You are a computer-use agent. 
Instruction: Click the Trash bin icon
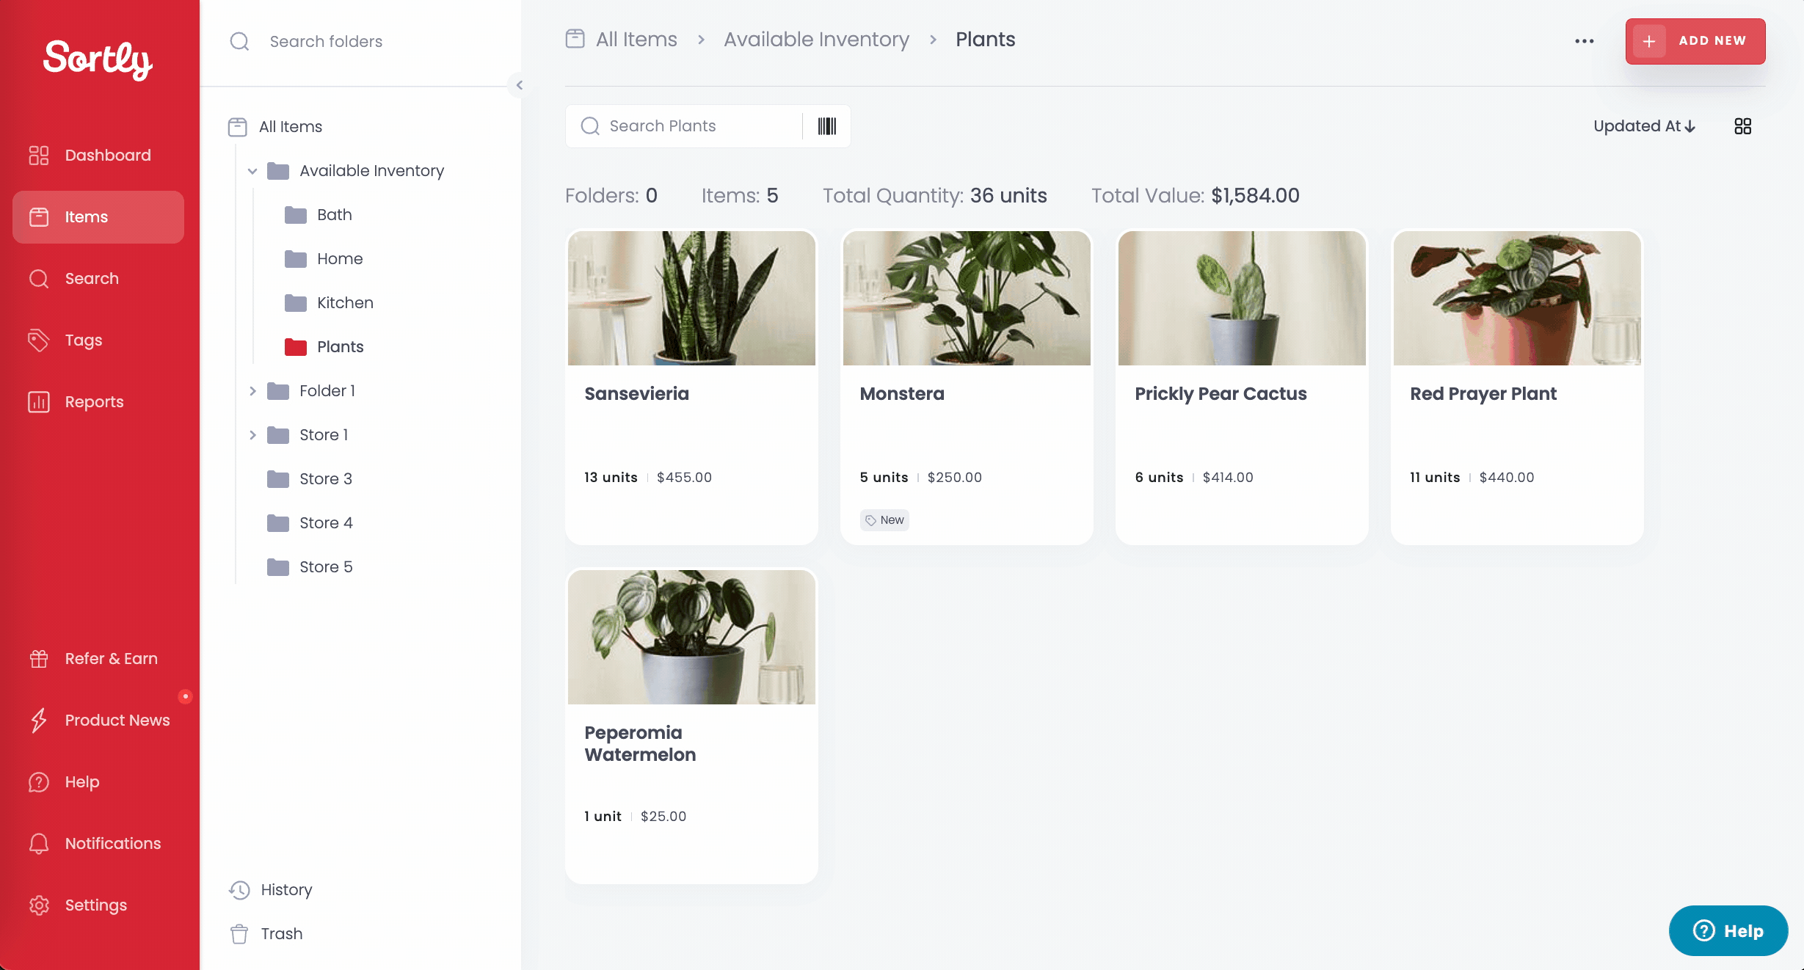[x=239, y=934]
